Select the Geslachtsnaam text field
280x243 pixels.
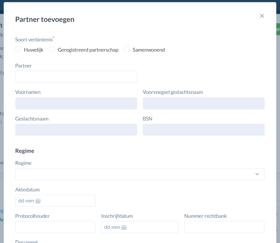(76, 130)
